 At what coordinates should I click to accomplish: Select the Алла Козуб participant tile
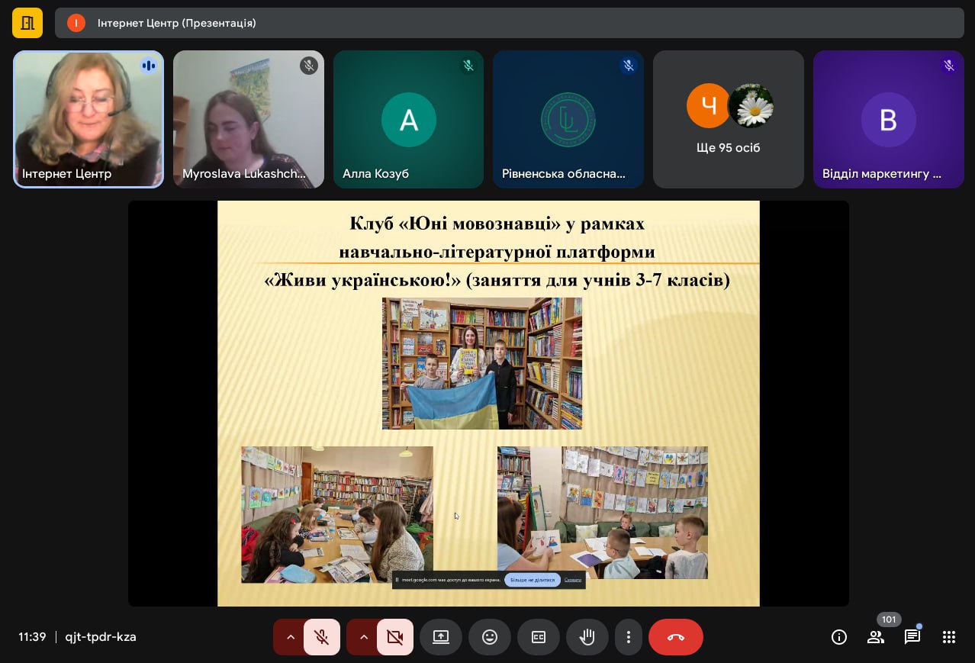[x=408, y=120]
